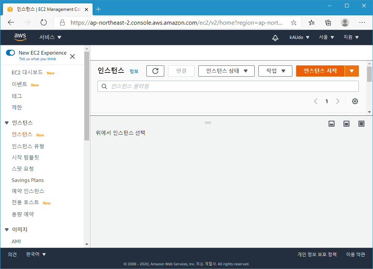This screenshot has height=269, width=373.
Task: Collapse 인스턴스 sidebar section
Action: coord(7,123)
